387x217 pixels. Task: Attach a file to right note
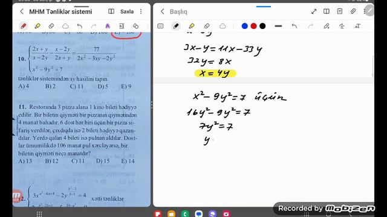[x=353, y=11]
